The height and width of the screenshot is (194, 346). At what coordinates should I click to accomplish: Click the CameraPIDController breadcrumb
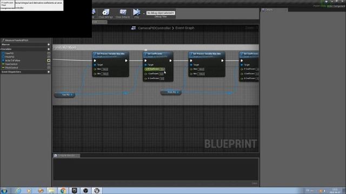click(154, 28)
